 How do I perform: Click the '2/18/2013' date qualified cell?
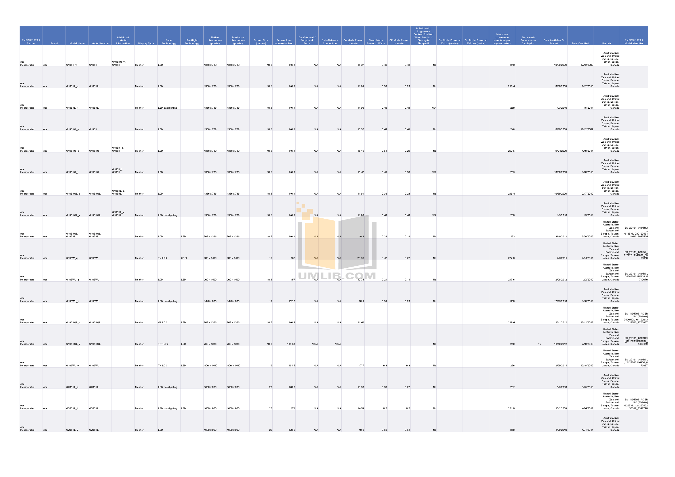click(587, 344)
